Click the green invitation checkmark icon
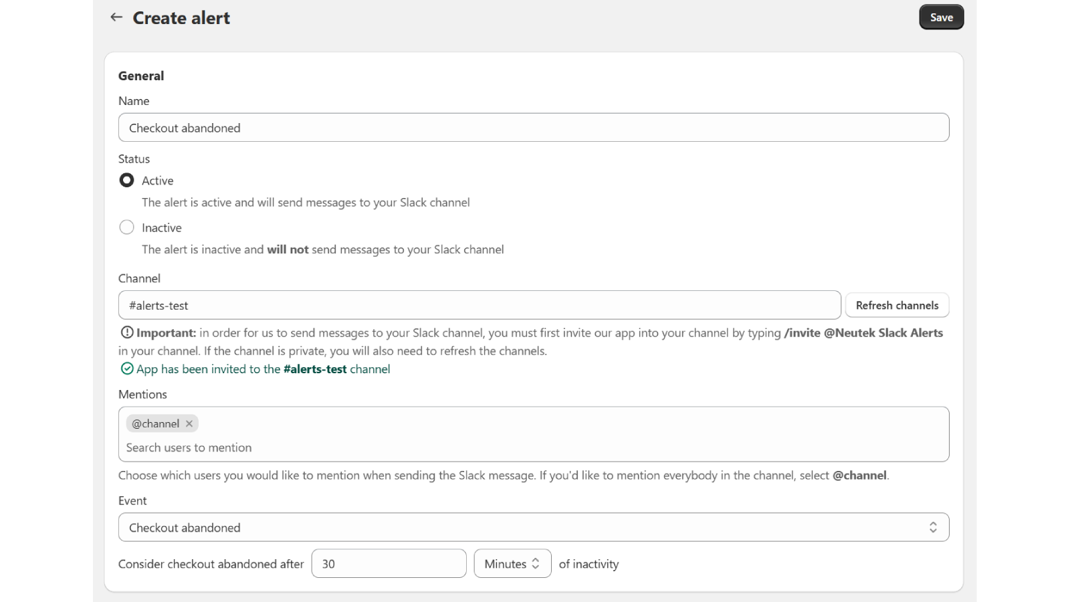This screenshot has width=1070, height=602. (126, 369)
